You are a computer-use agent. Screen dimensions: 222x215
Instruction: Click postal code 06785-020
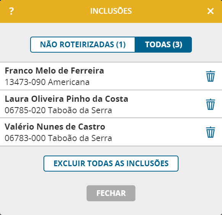[x=25, y=110]
